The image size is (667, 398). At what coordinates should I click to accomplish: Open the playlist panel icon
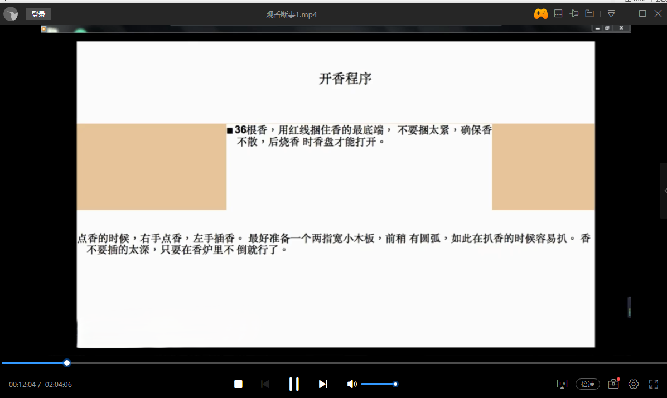(558, 13)
